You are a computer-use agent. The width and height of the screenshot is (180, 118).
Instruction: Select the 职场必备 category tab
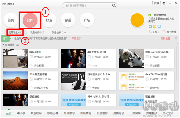[53, 113]
